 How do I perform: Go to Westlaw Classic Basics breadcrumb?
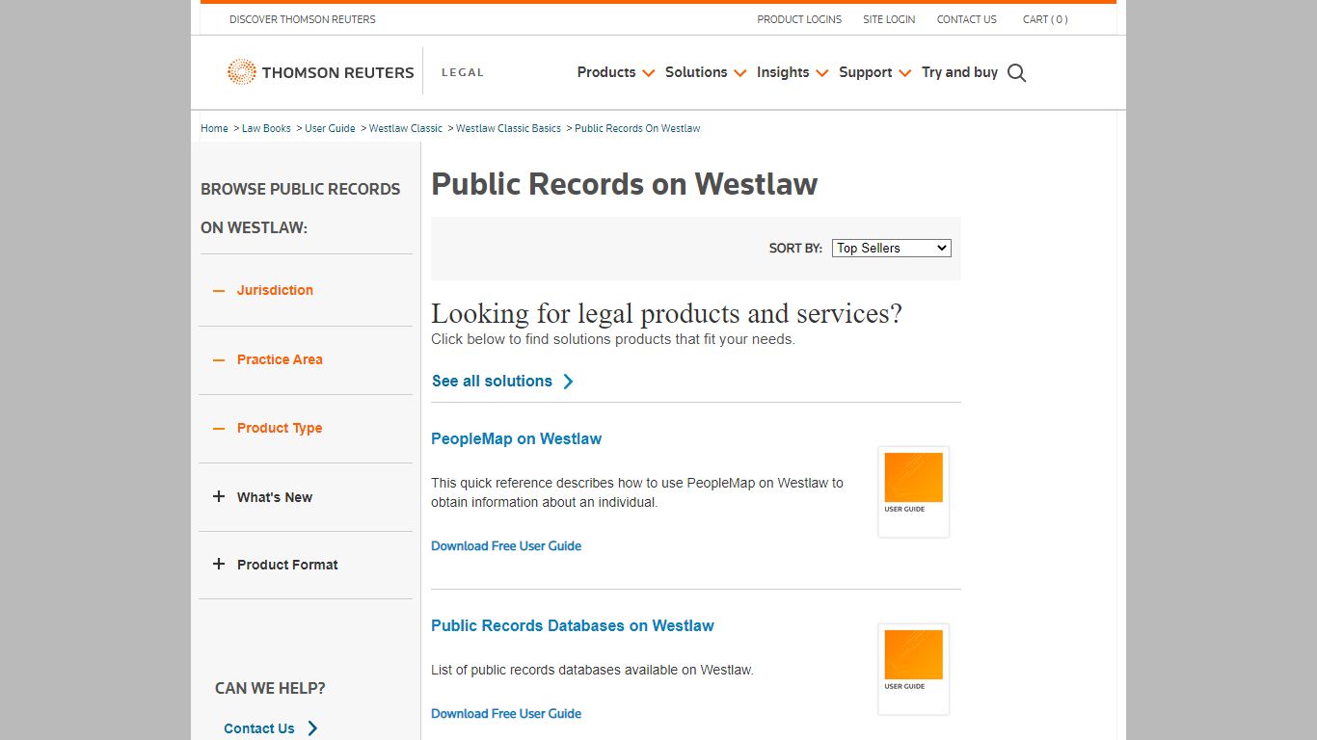pos(508,128)
